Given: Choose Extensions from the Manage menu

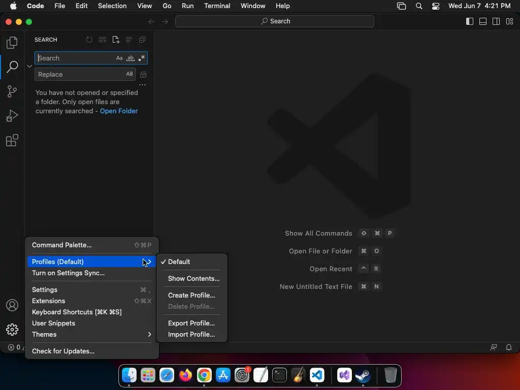Looking at the screenshot, I should tap(91, 301).
